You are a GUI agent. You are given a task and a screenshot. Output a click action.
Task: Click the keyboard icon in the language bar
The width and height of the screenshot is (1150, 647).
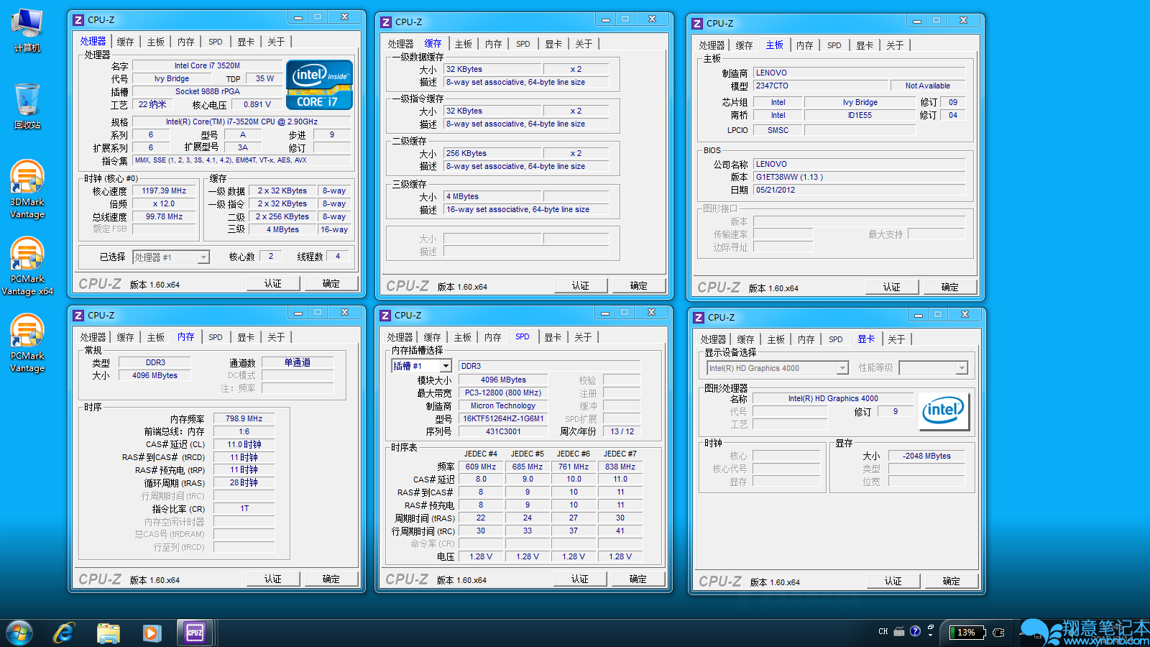pos(899,632)
